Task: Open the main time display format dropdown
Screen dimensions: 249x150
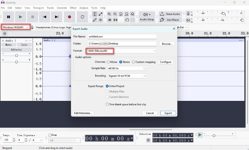Action: (x=132, y=139)
